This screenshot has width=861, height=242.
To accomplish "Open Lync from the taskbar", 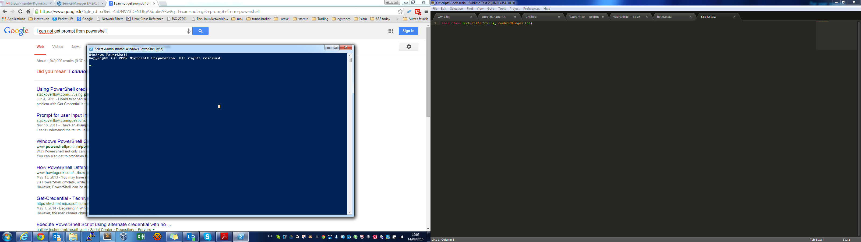I will (191, 237).
